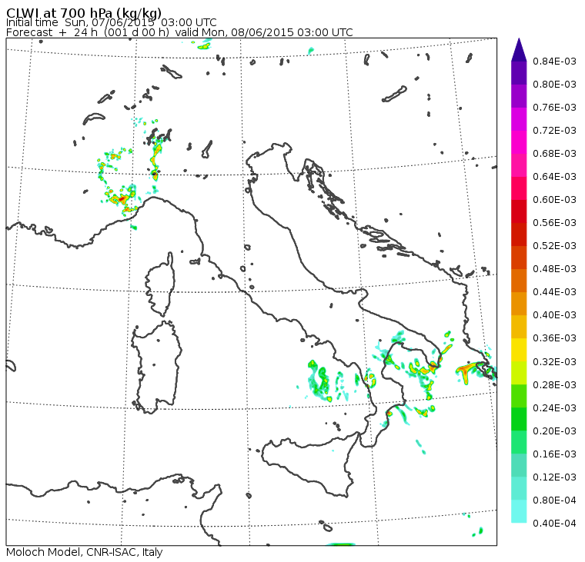Select the 'Initial time Sun, 07/06/2015' line
The height and width of the screenshot is (562, 585).
[111, 22]
